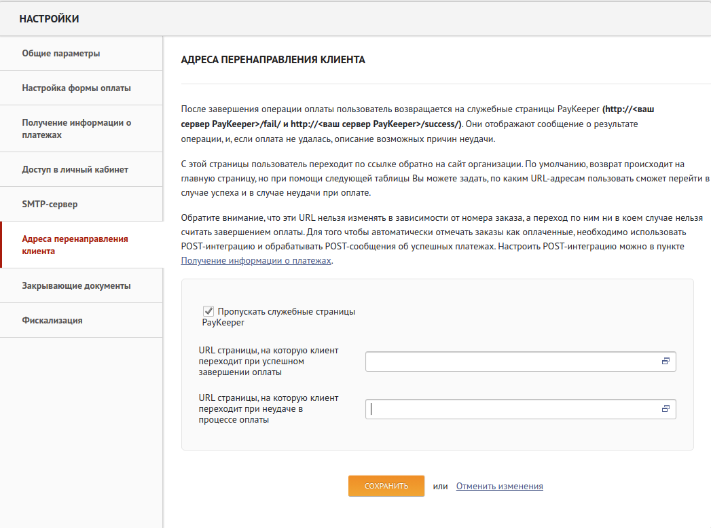Open the Закрывающие документы section
Viewport: 711px width, 528px height.
[x=76, y=285]
